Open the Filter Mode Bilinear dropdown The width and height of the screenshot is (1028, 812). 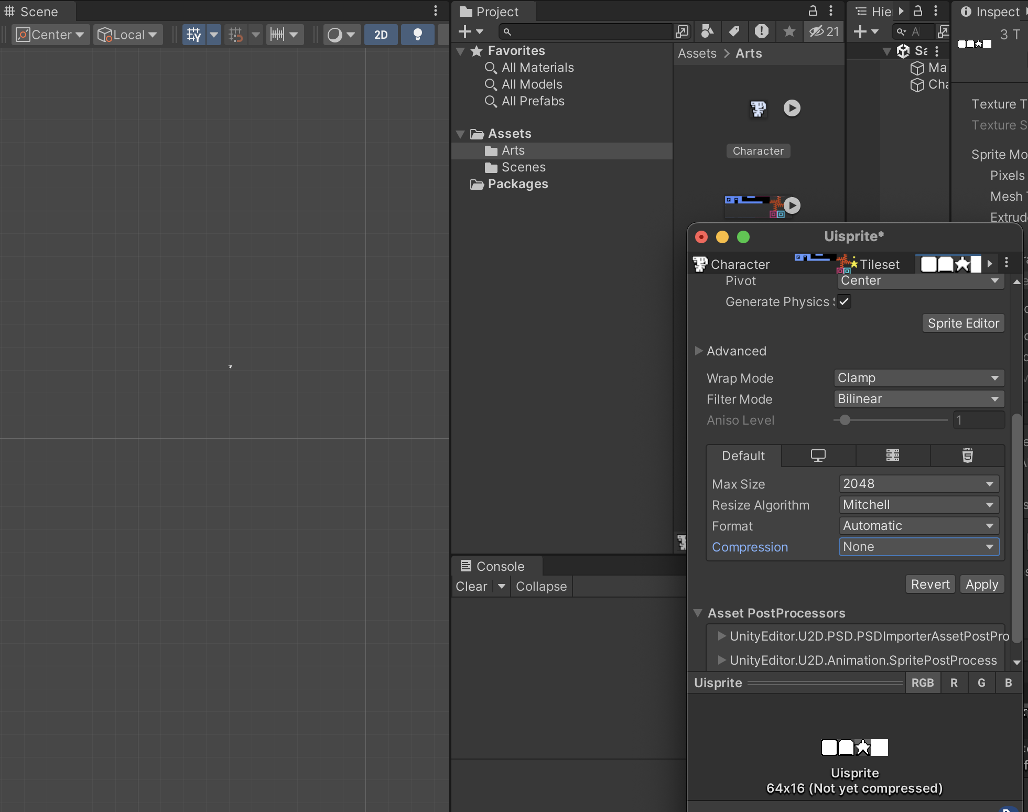coord(918,399)
